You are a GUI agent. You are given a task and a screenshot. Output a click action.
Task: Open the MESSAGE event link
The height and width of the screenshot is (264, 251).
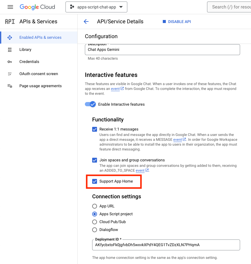[x=178, y=140]
